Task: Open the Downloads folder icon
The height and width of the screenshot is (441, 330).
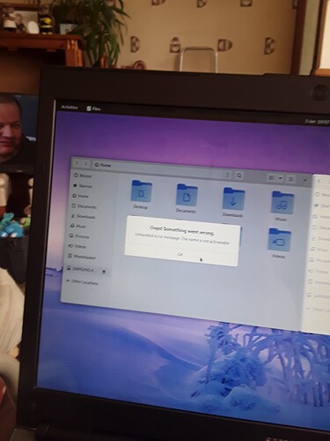Action: (233, 199)
